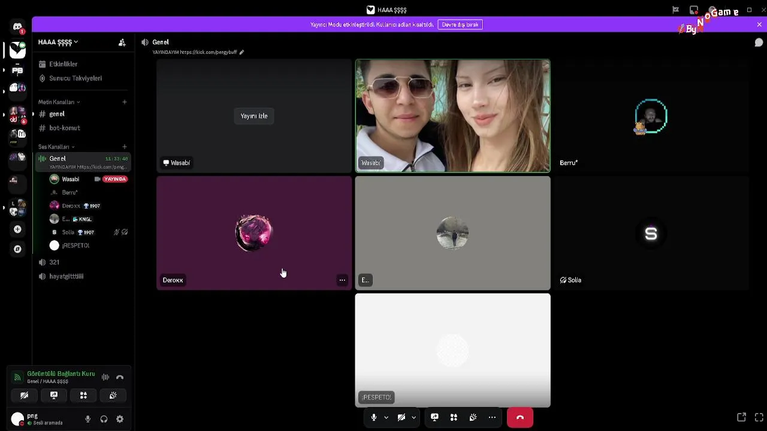Open more options on the Deroxx tile
Image resolution: width=767 pixels, height=431 pixels.
point(342,280)
